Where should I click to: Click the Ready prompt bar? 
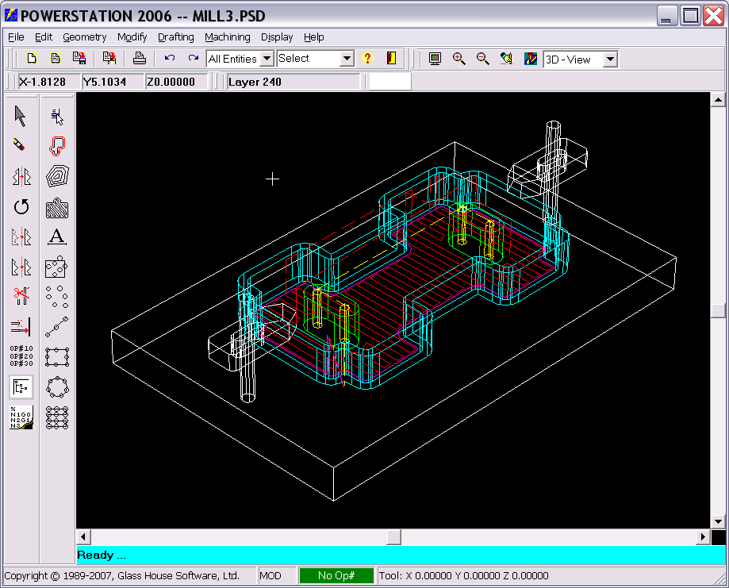point(401,555)
